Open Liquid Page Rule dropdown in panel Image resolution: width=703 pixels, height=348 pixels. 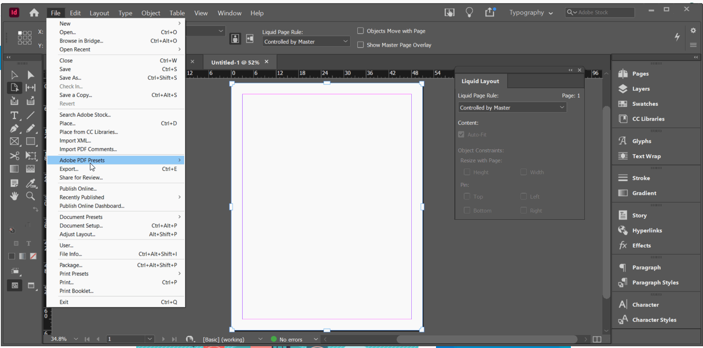tap(512, 108)
